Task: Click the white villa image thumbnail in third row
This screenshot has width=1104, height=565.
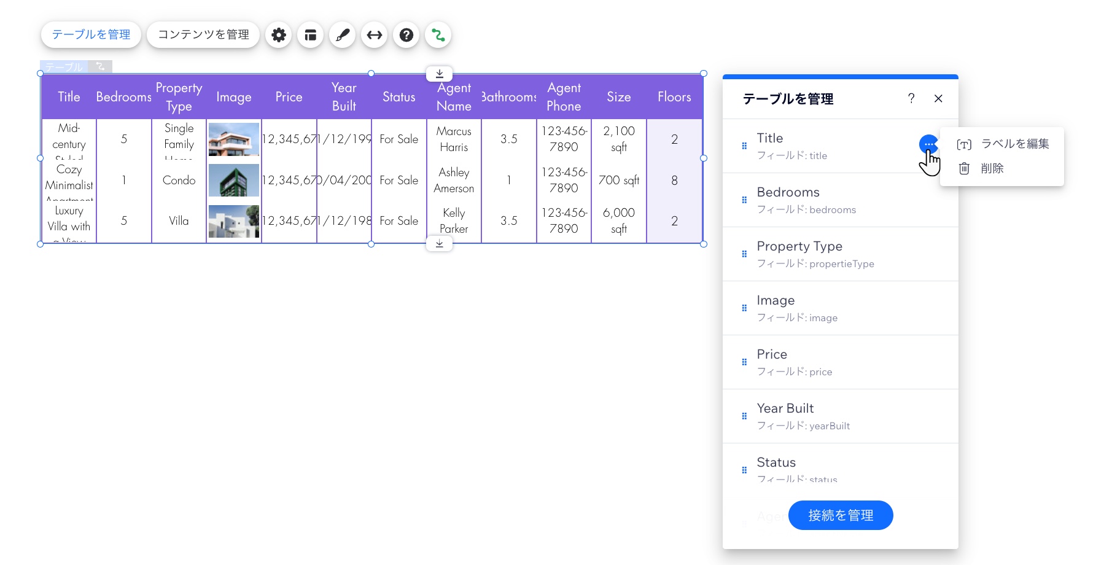Action: pos(234,221)
